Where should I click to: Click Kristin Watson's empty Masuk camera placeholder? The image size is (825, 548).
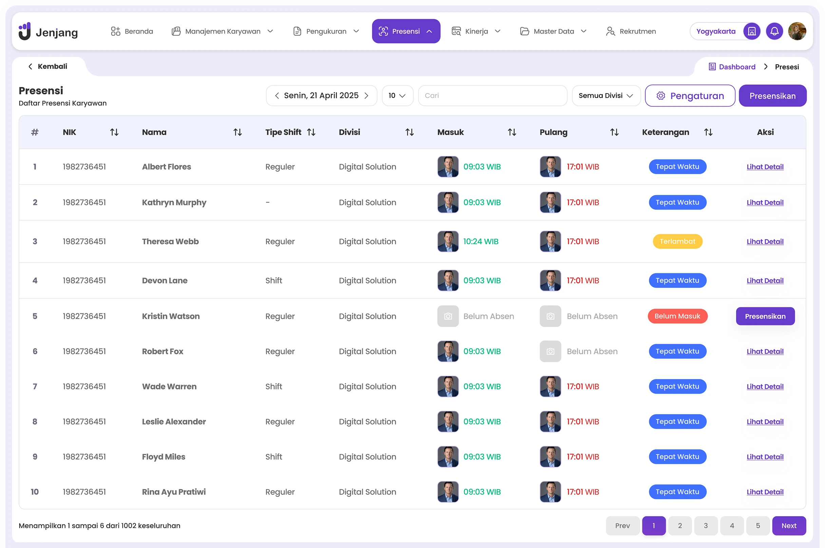[x=448, y=316]
